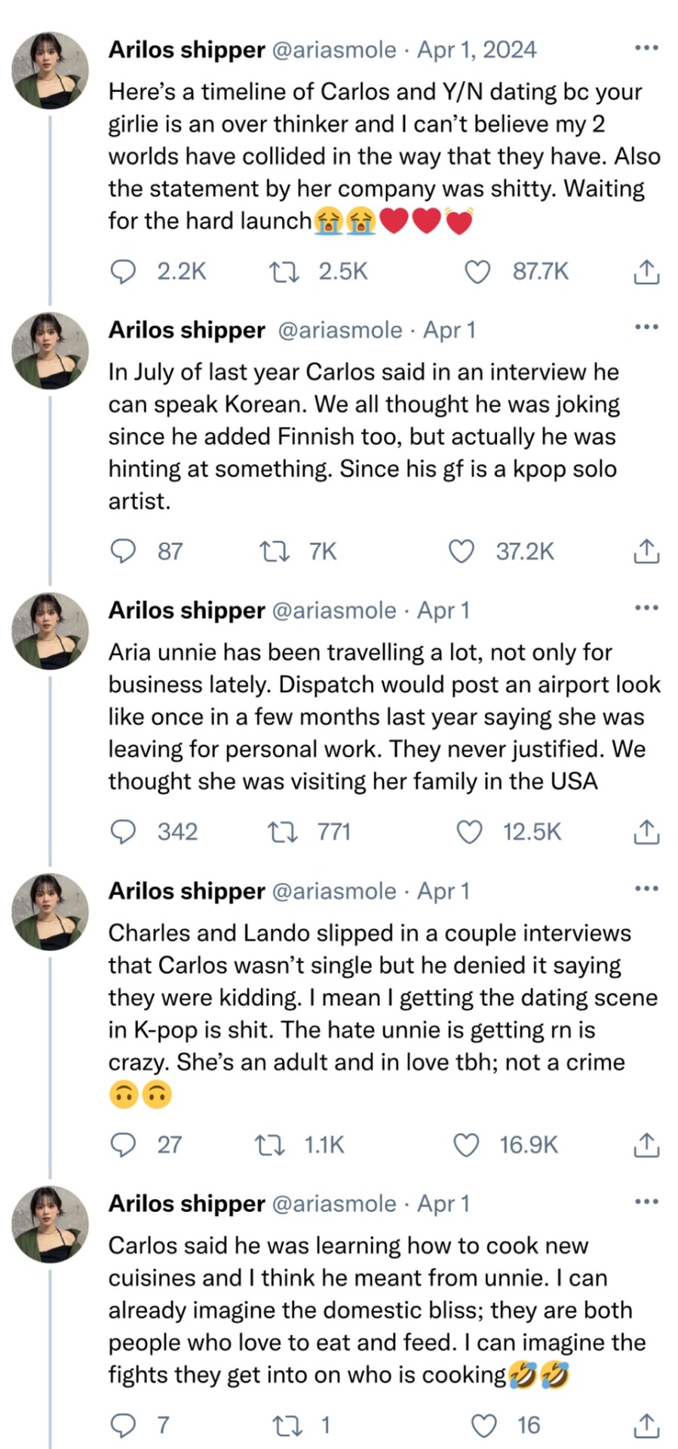Open the three-dot menu on the Korean interview tweet
The width and height of the screenshot is (678, 1449).
646,328
